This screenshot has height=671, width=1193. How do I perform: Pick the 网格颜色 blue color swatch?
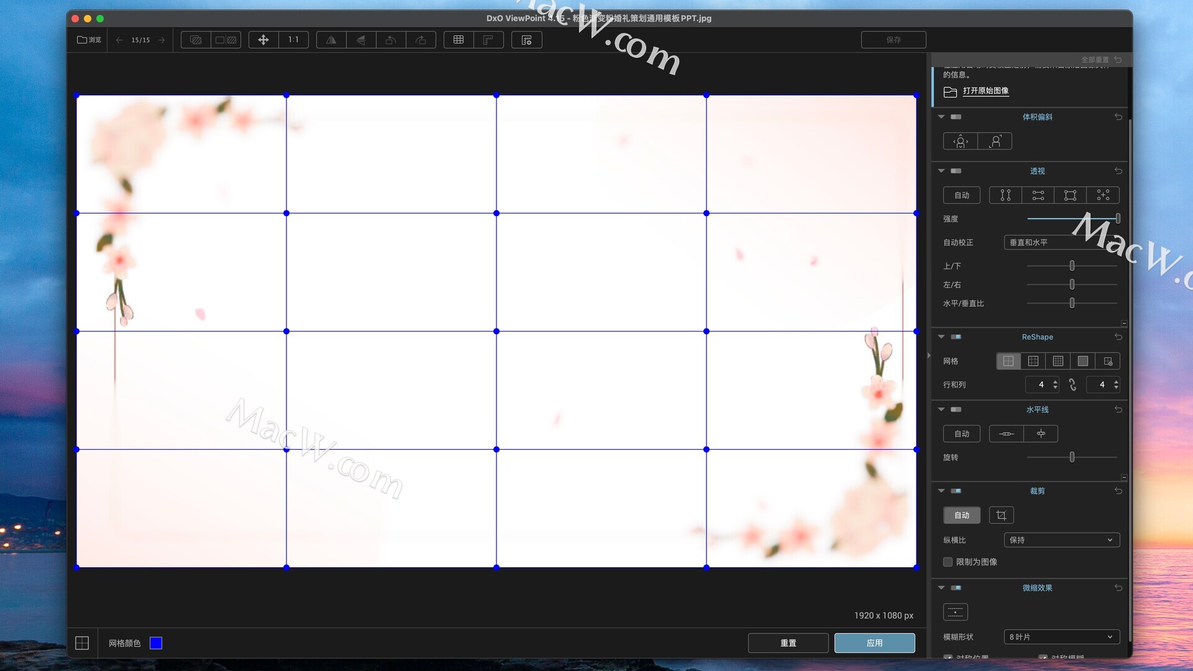tap(156, 643)
